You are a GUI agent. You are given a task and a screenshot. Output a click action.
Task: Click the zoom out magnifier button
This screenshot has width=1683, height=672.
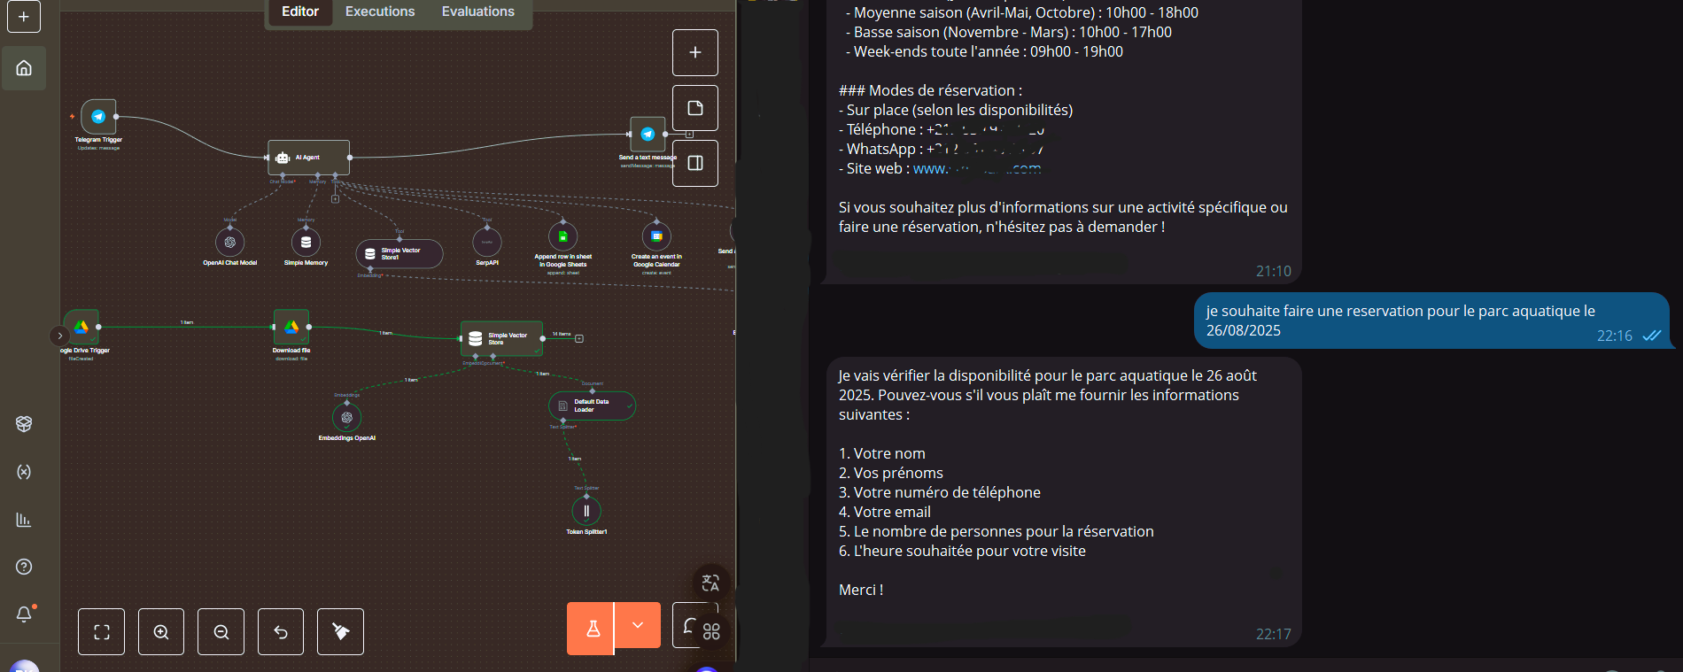point(221,632)
